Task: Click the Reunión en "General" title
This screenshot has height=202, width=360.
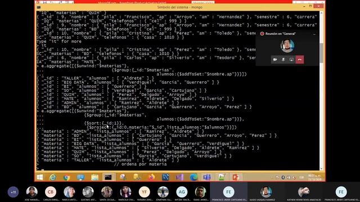Action: (280, 34)
